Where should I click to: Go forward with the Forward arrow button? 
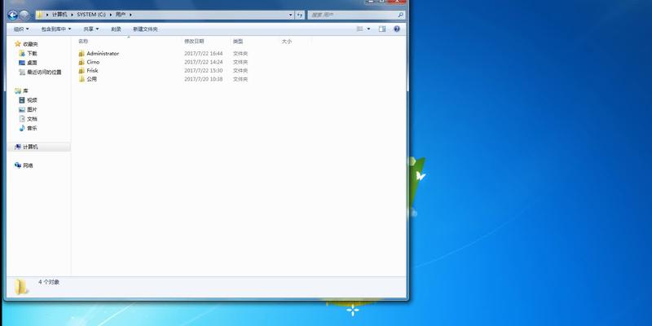tap(24, 15)
